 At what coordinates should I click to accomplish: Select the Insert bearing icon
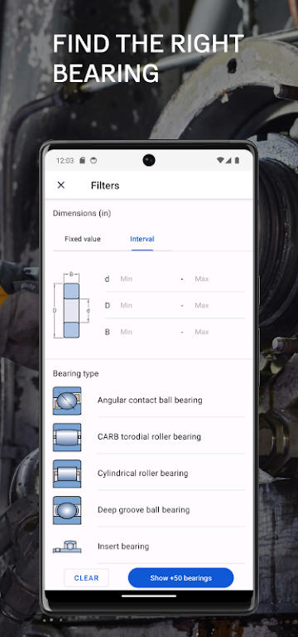coord(67,547)
